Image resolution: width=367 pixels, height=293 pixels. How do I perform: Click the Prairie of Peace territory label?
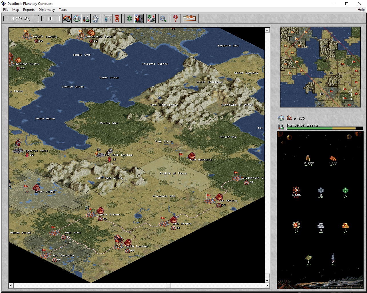pyautogui.click(x=173, y=173)
